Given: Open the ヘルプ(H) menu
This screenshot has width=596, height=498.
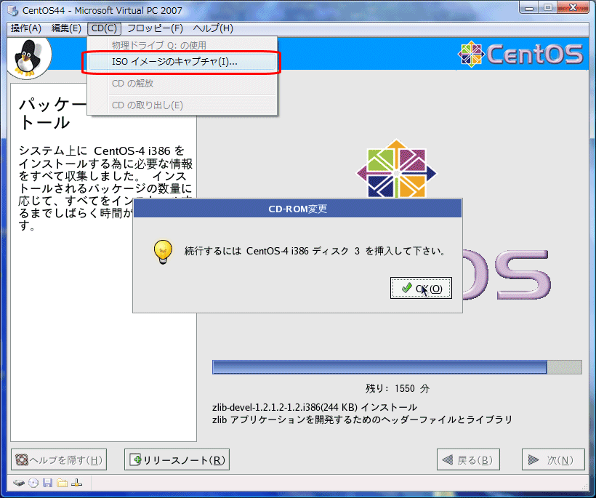Looking at the screenshot, I should click(213, 28).
